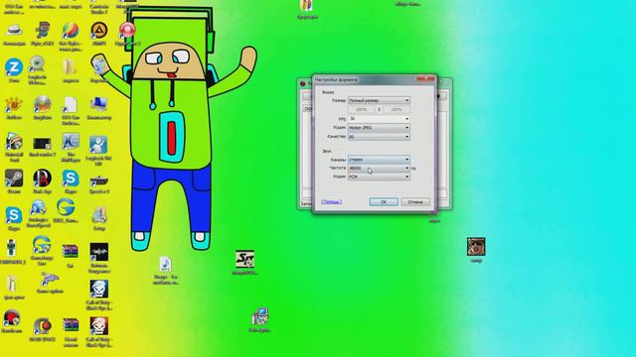Screen dimensions: 636x357
Task: Open the white hat desktop icon
Action: tap(14, 31)
